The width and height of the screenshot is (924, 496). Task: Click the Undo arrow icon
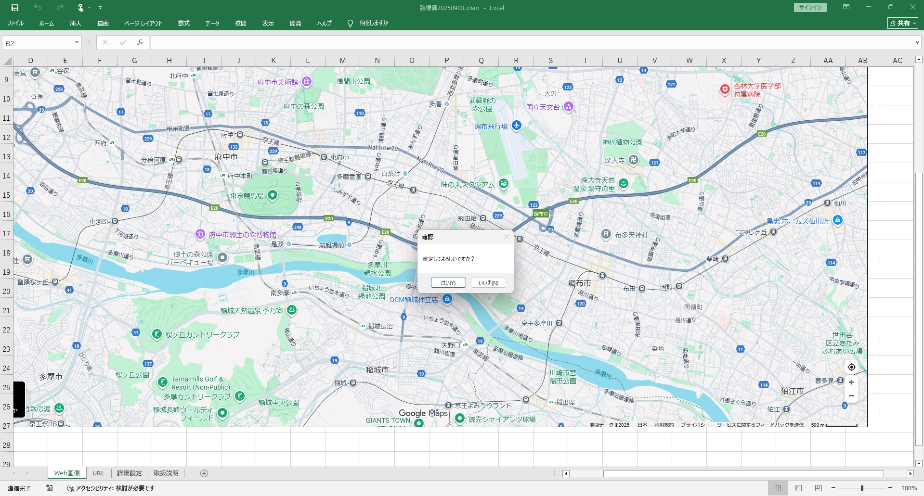click(38, 8)
